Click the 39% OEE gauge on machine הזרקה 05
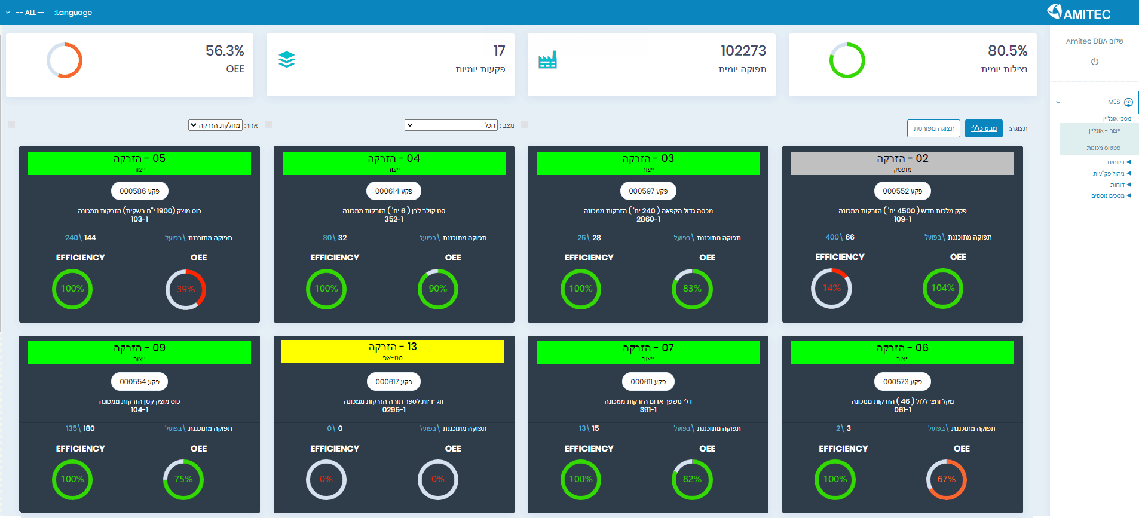Viewport: 1139px width, 518px height. 186,289
